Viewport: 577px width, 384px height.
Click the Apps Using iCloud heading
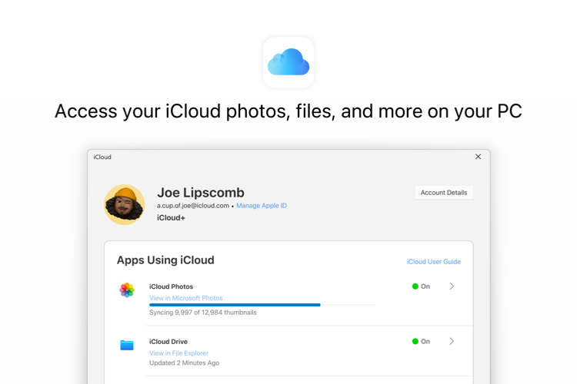165,260
